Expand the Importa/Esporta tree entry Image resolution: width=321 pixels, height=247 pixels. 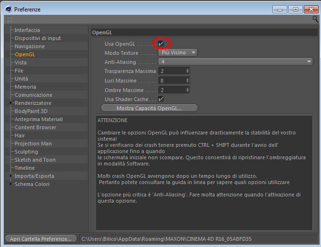10,176
